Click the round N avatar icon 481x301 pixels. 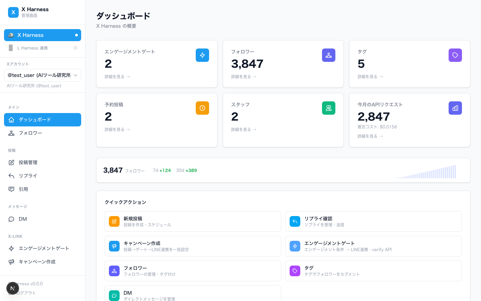tap(13, 288)
